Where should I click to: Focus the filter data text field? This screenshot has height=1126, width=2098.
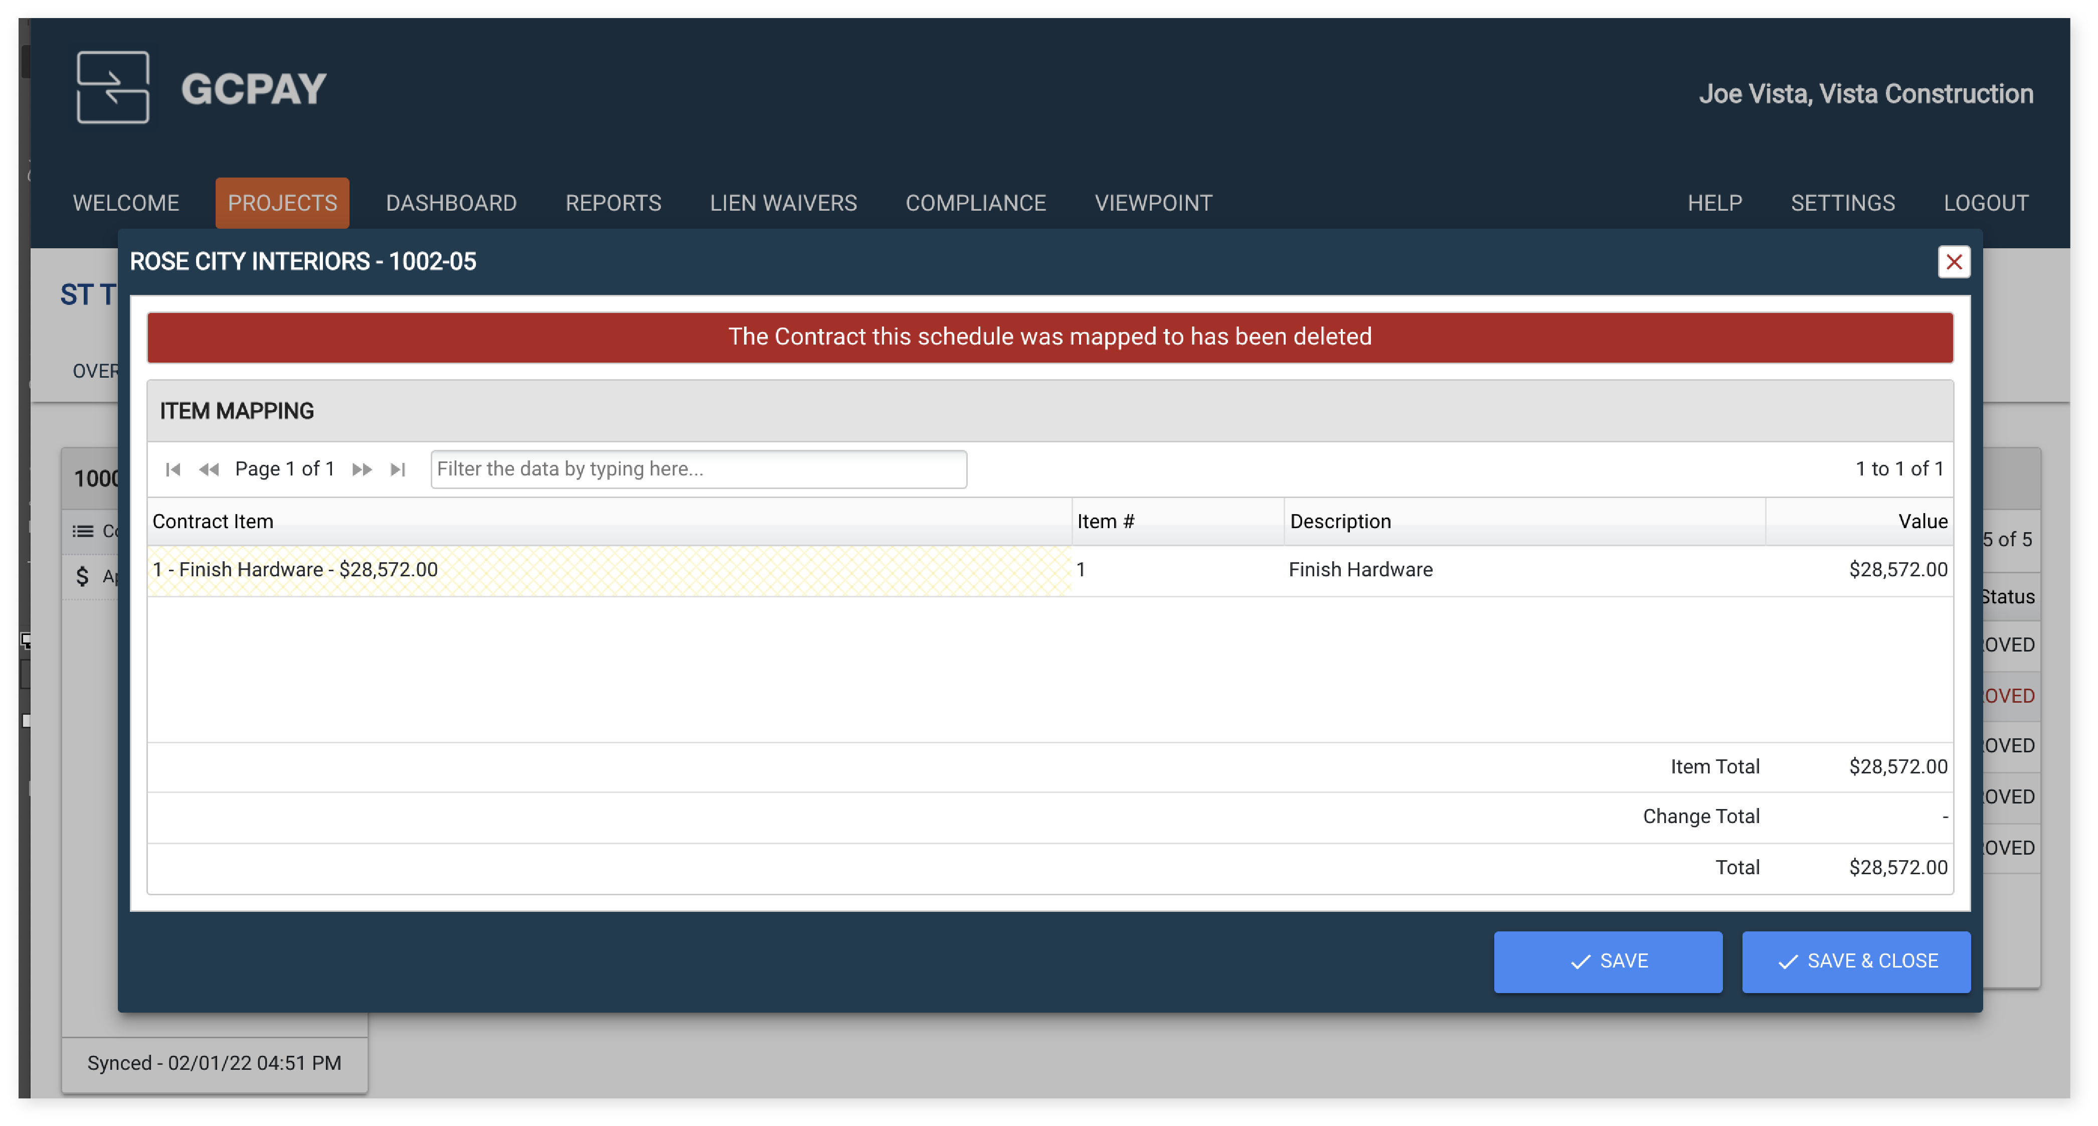click(x=698, y=469)
